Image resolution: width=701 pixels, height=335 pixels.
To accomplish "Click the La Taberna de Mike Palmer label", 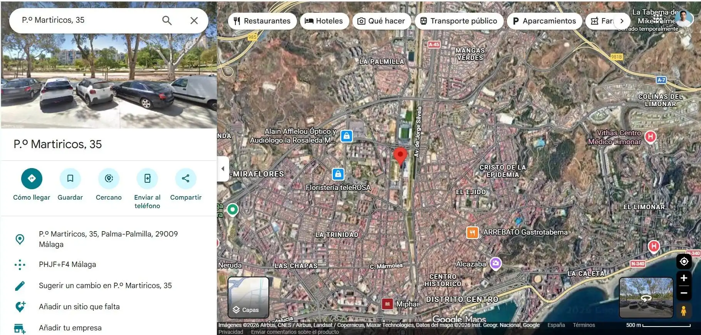I will (x=655, y=16).
